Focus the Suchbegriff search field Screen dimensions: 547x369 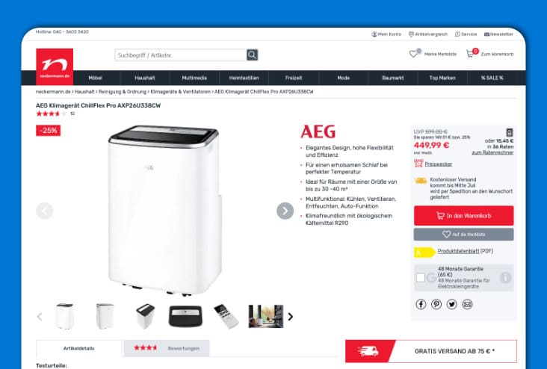tap(181, 55)
